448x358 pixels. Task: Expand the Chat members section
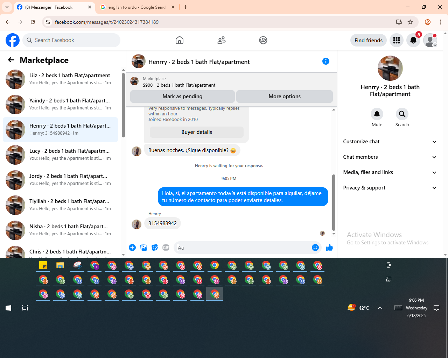[390, 157]
